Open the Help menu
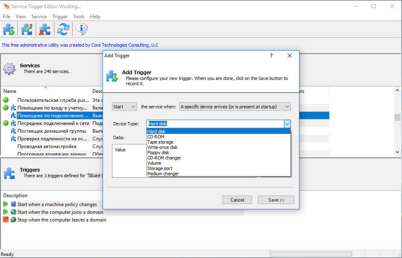Screen dimensions: 402x258 (95, 16)
